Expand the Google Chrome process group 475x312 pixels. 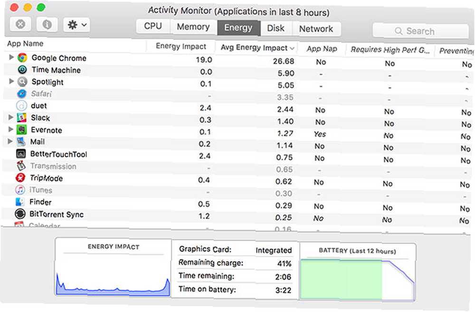click(11, 57)
